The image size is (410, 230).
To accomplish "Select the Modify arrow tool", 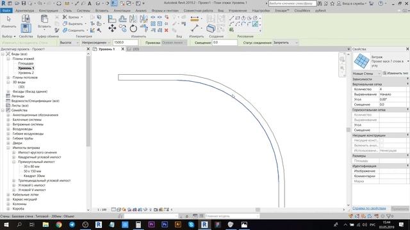I will point(8,19).
